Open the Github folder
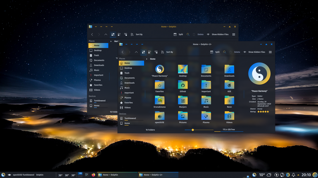This screenshot has height=178, width=318. click(x=183, y=86)
